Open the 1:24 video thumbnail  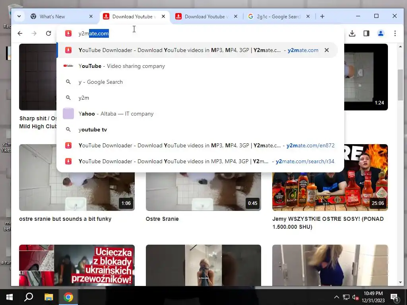click(x=366, y=77)
